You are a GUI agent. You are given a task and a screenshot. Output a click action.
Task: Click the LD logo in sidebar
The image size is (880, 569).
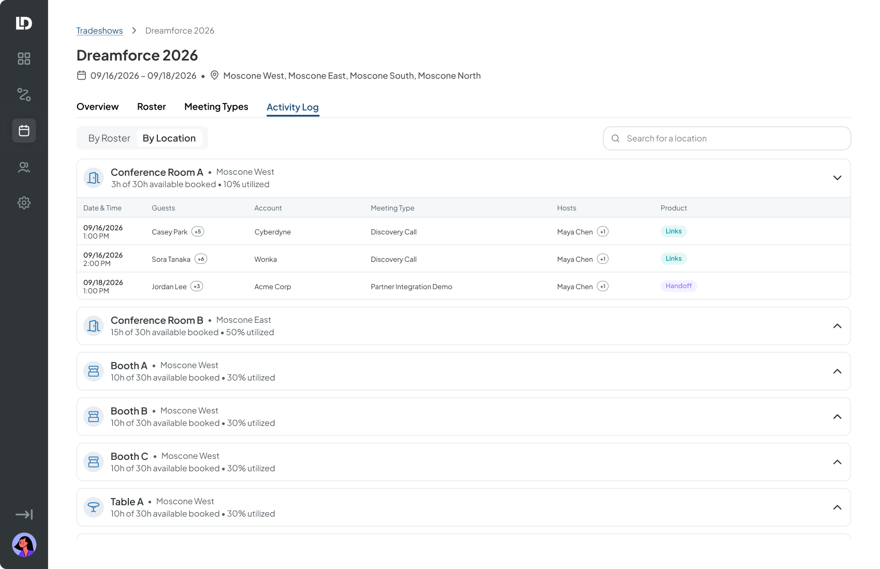(24, 23)
